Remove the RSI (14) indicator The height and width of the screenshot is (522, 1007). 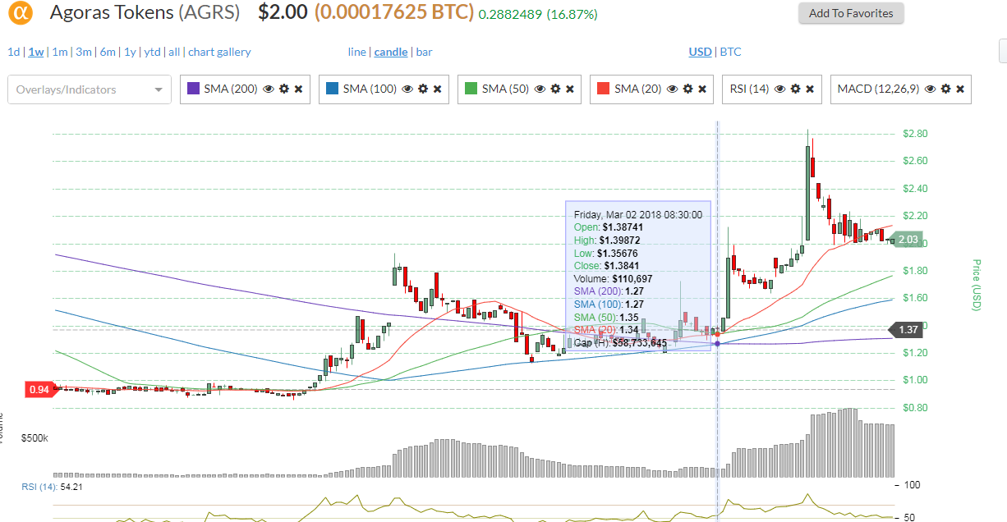pyautogui.click(x=810, y=89)
